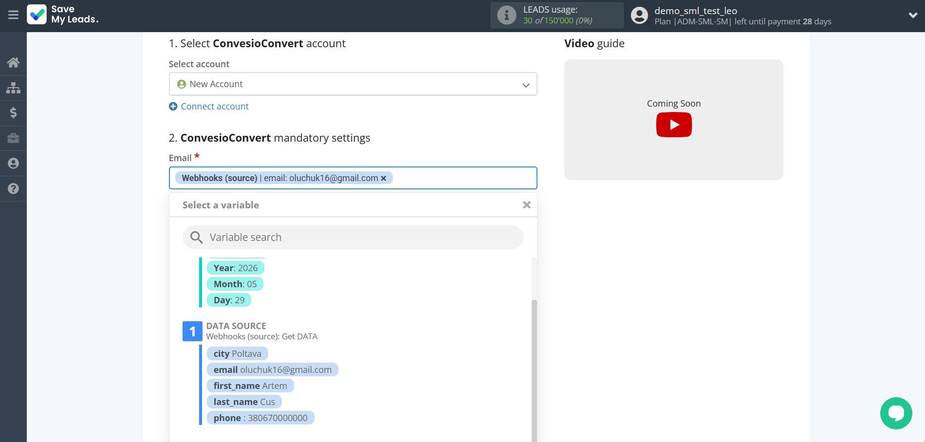Open the connections sitemap sidebar icon
Image resolution: width=925 pixels, height=442 pixels.
(13, 88)
